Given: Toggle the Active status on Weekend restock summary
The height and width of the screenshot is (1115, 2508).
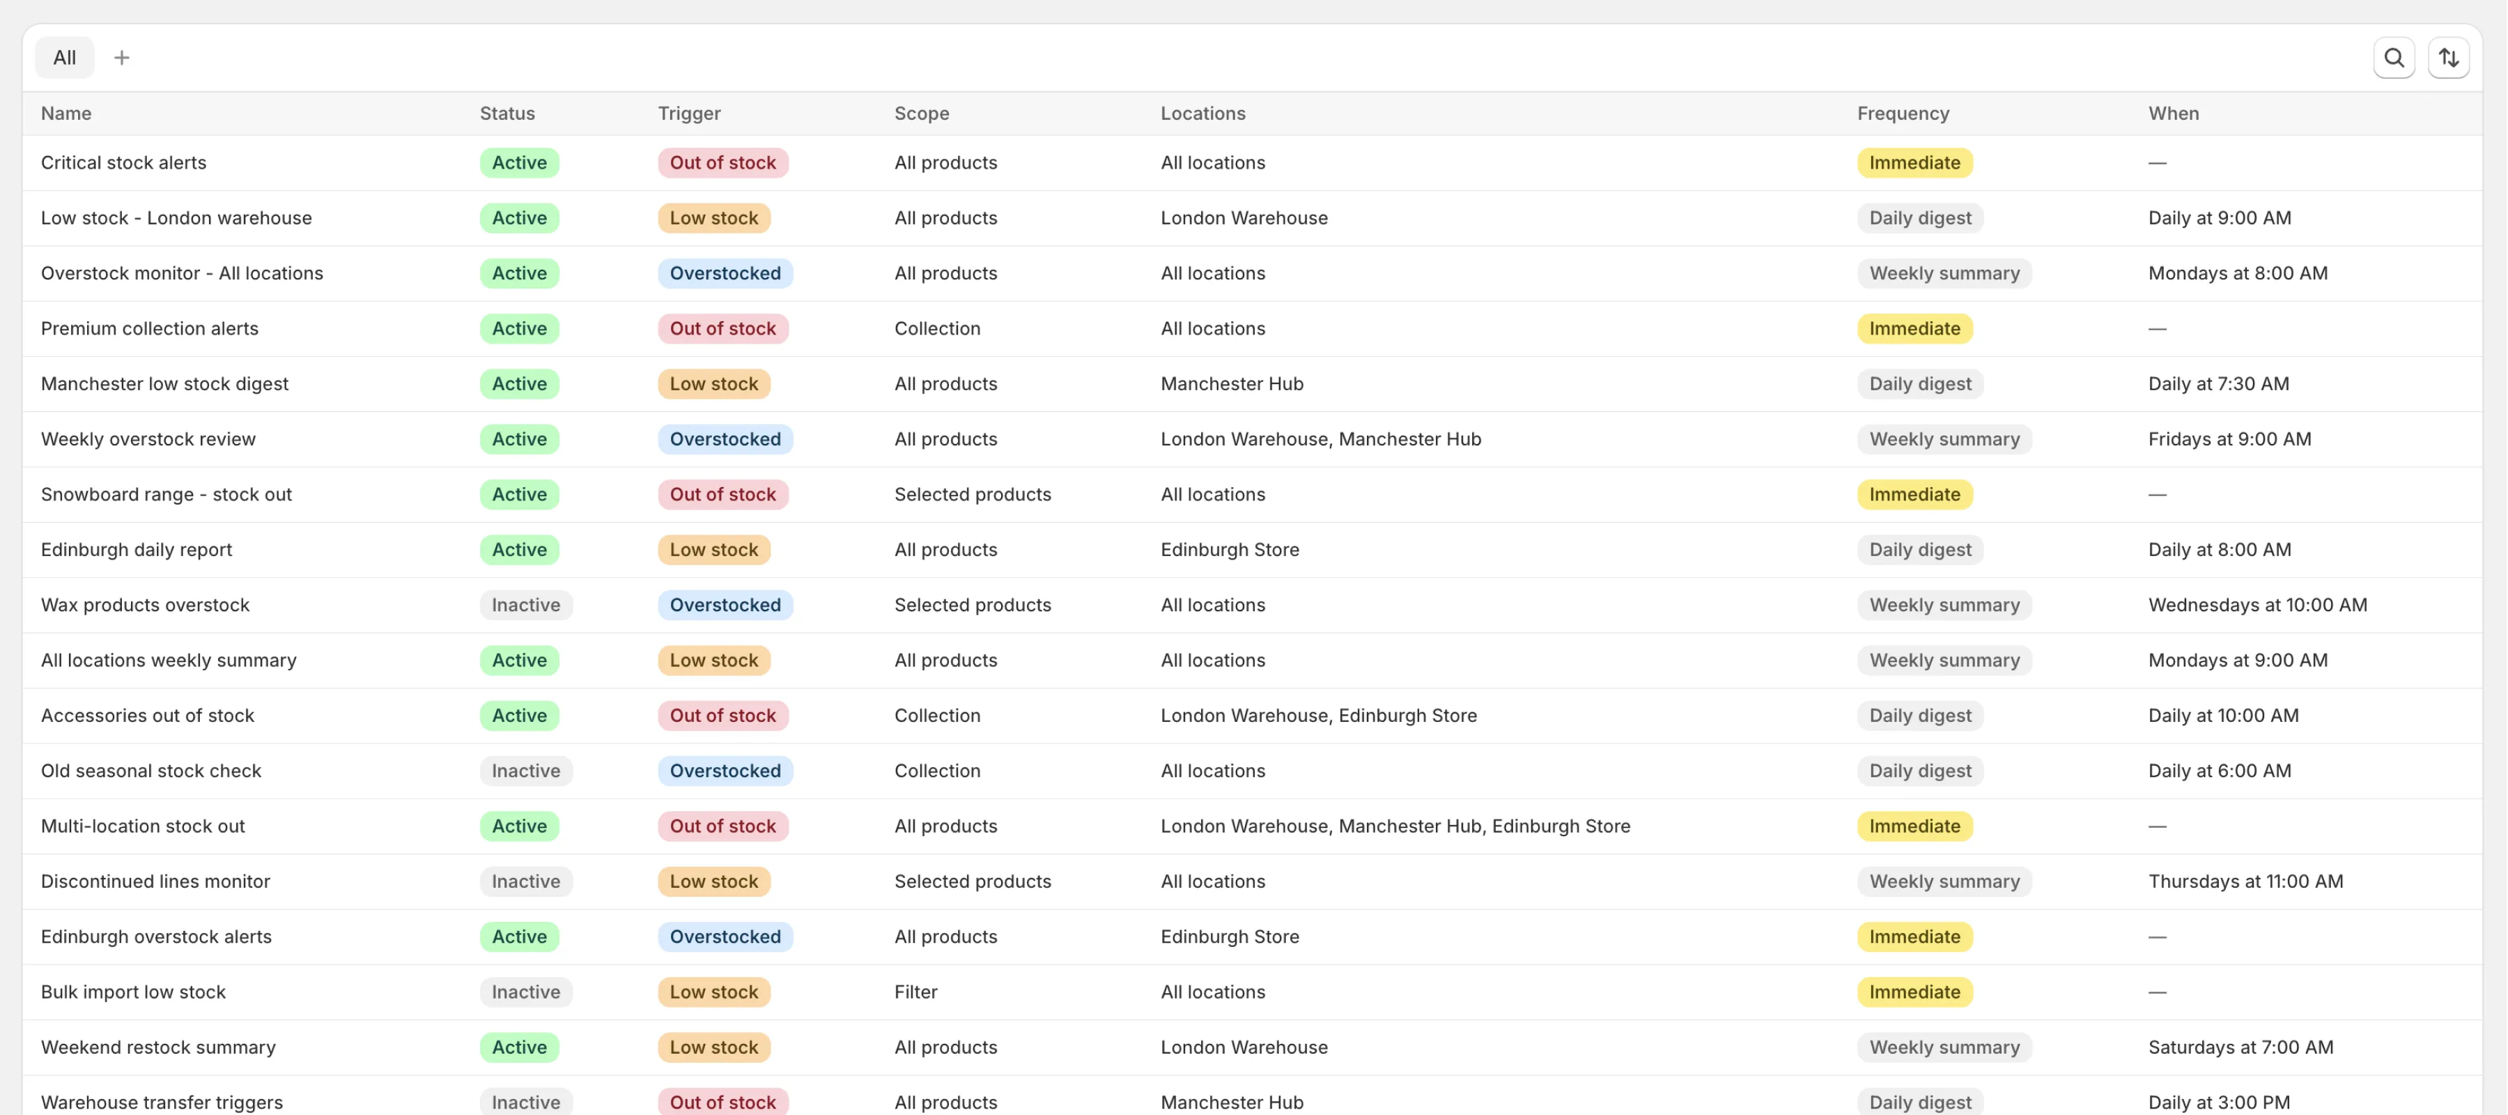Looking at the screenshot, I should pos(519,1047).
